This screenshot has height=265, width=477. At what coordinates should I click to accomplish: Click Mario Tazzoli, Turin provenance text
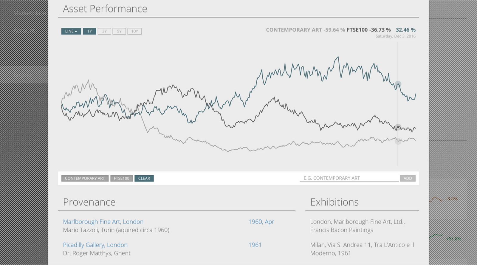(x=116, y=230)
